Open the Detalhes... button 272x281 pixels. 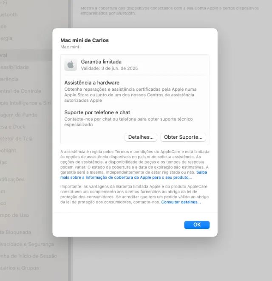pyautogui.click(x=141, y=137)
